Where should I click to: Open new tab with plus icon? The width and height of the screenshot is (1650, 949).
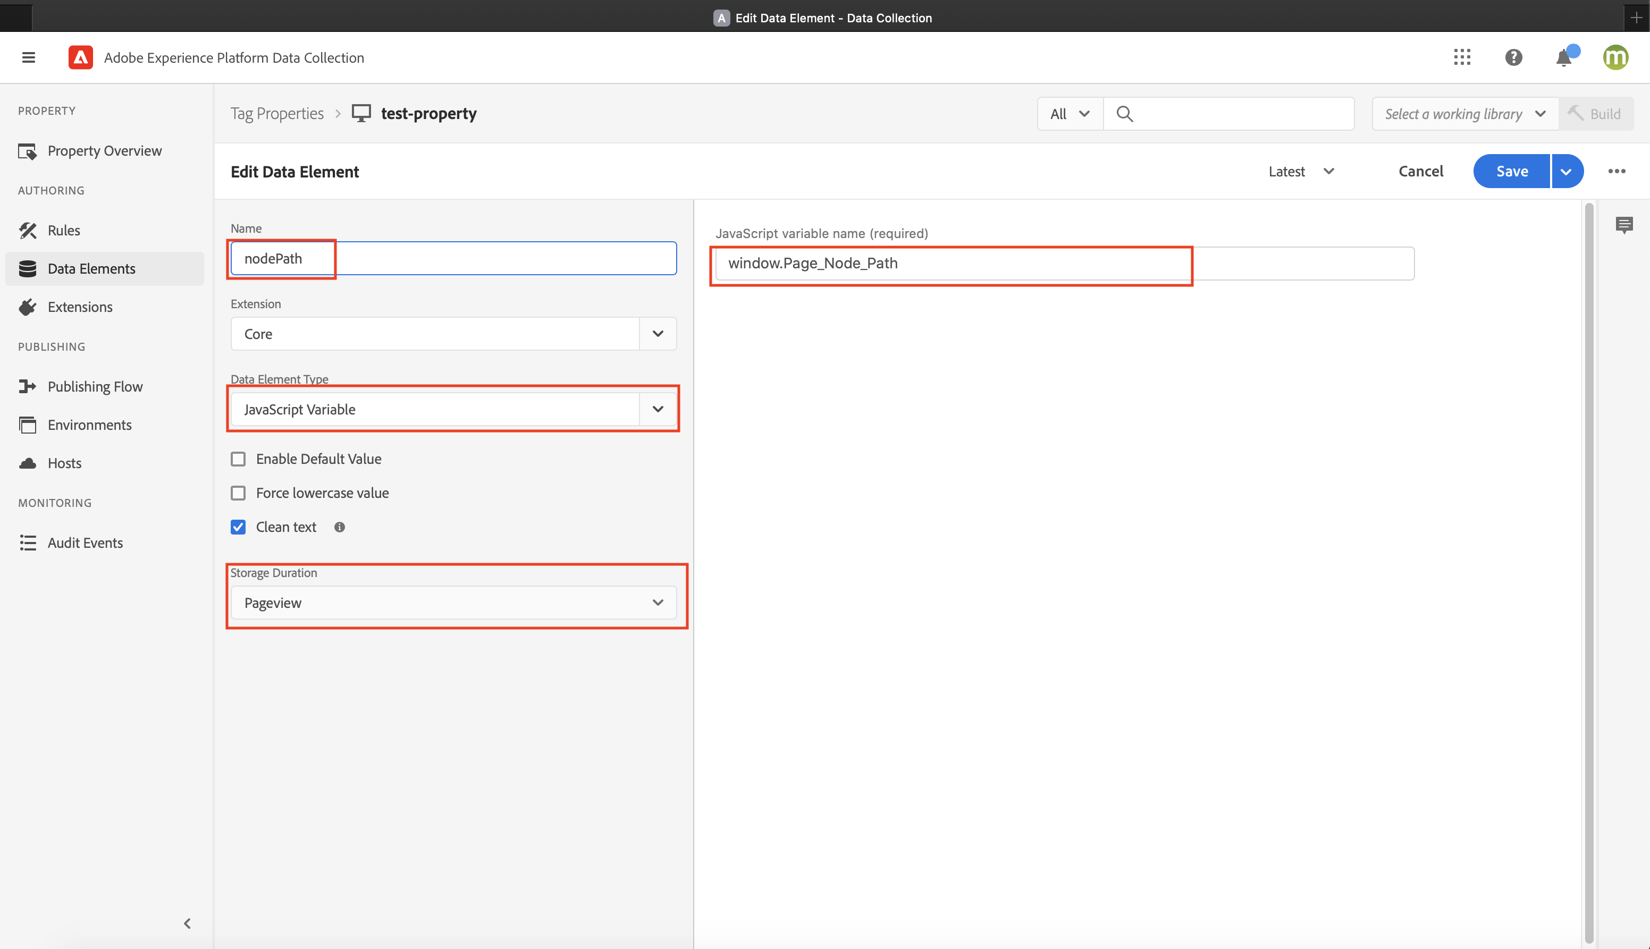coord(1636,18)
